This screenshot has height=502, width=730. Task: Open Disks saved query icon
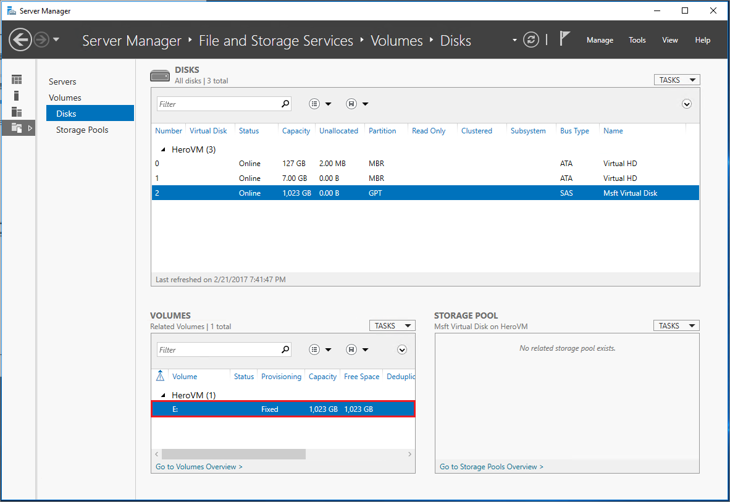[351, 104]
